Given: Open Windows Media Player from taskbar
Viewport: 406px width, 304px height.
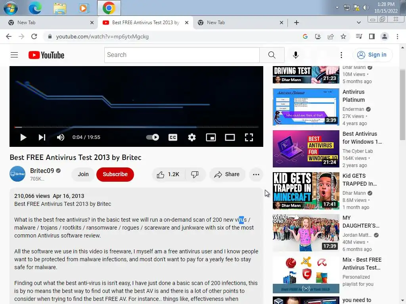Looking at the screenshot, I should coord(84,8).
